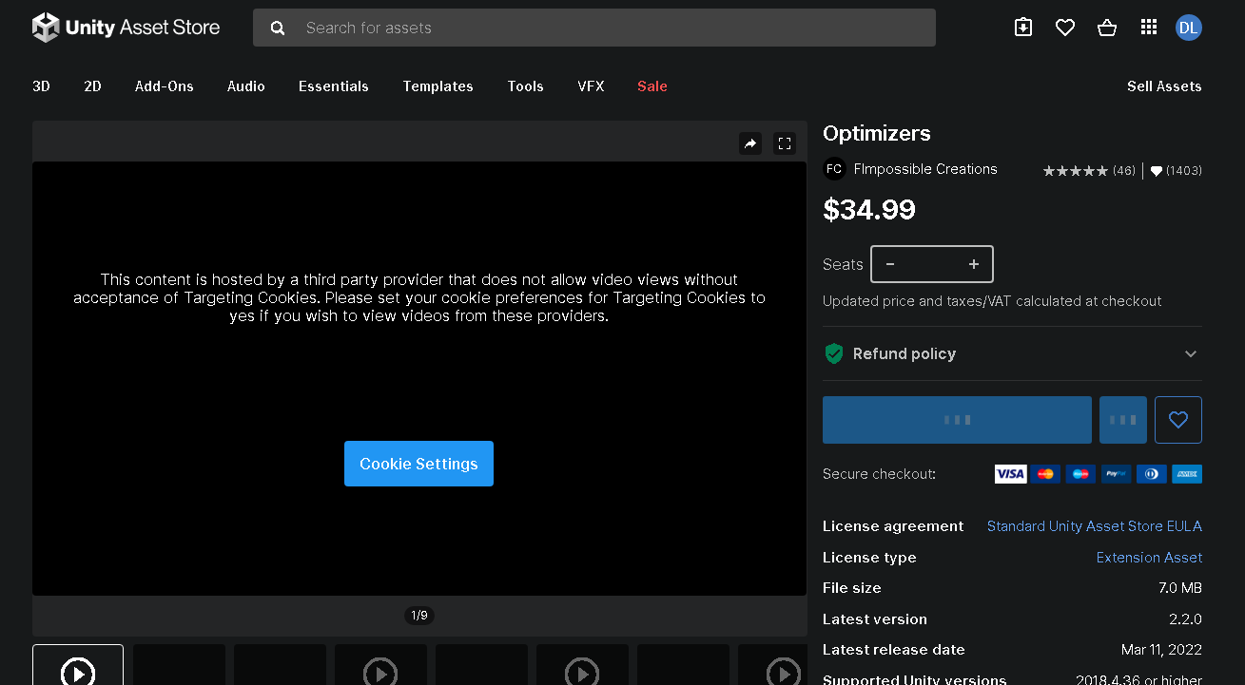Open the favorites heart icon in header
The image size is (1245, 685).
pyautogui.click(x=1065, y=28)
